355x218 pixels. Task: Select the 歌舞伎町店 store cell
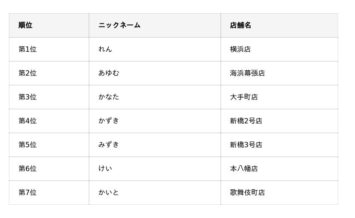click(x=247, y=192)
